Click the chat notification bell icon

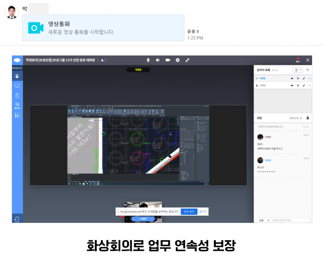click(x=308, y=118)
